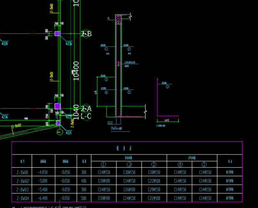This screenshot has width=258, height=208.
Task: Click -0.050 top elevation in Z-DWQ4 row
Action: tap(65, 198)
